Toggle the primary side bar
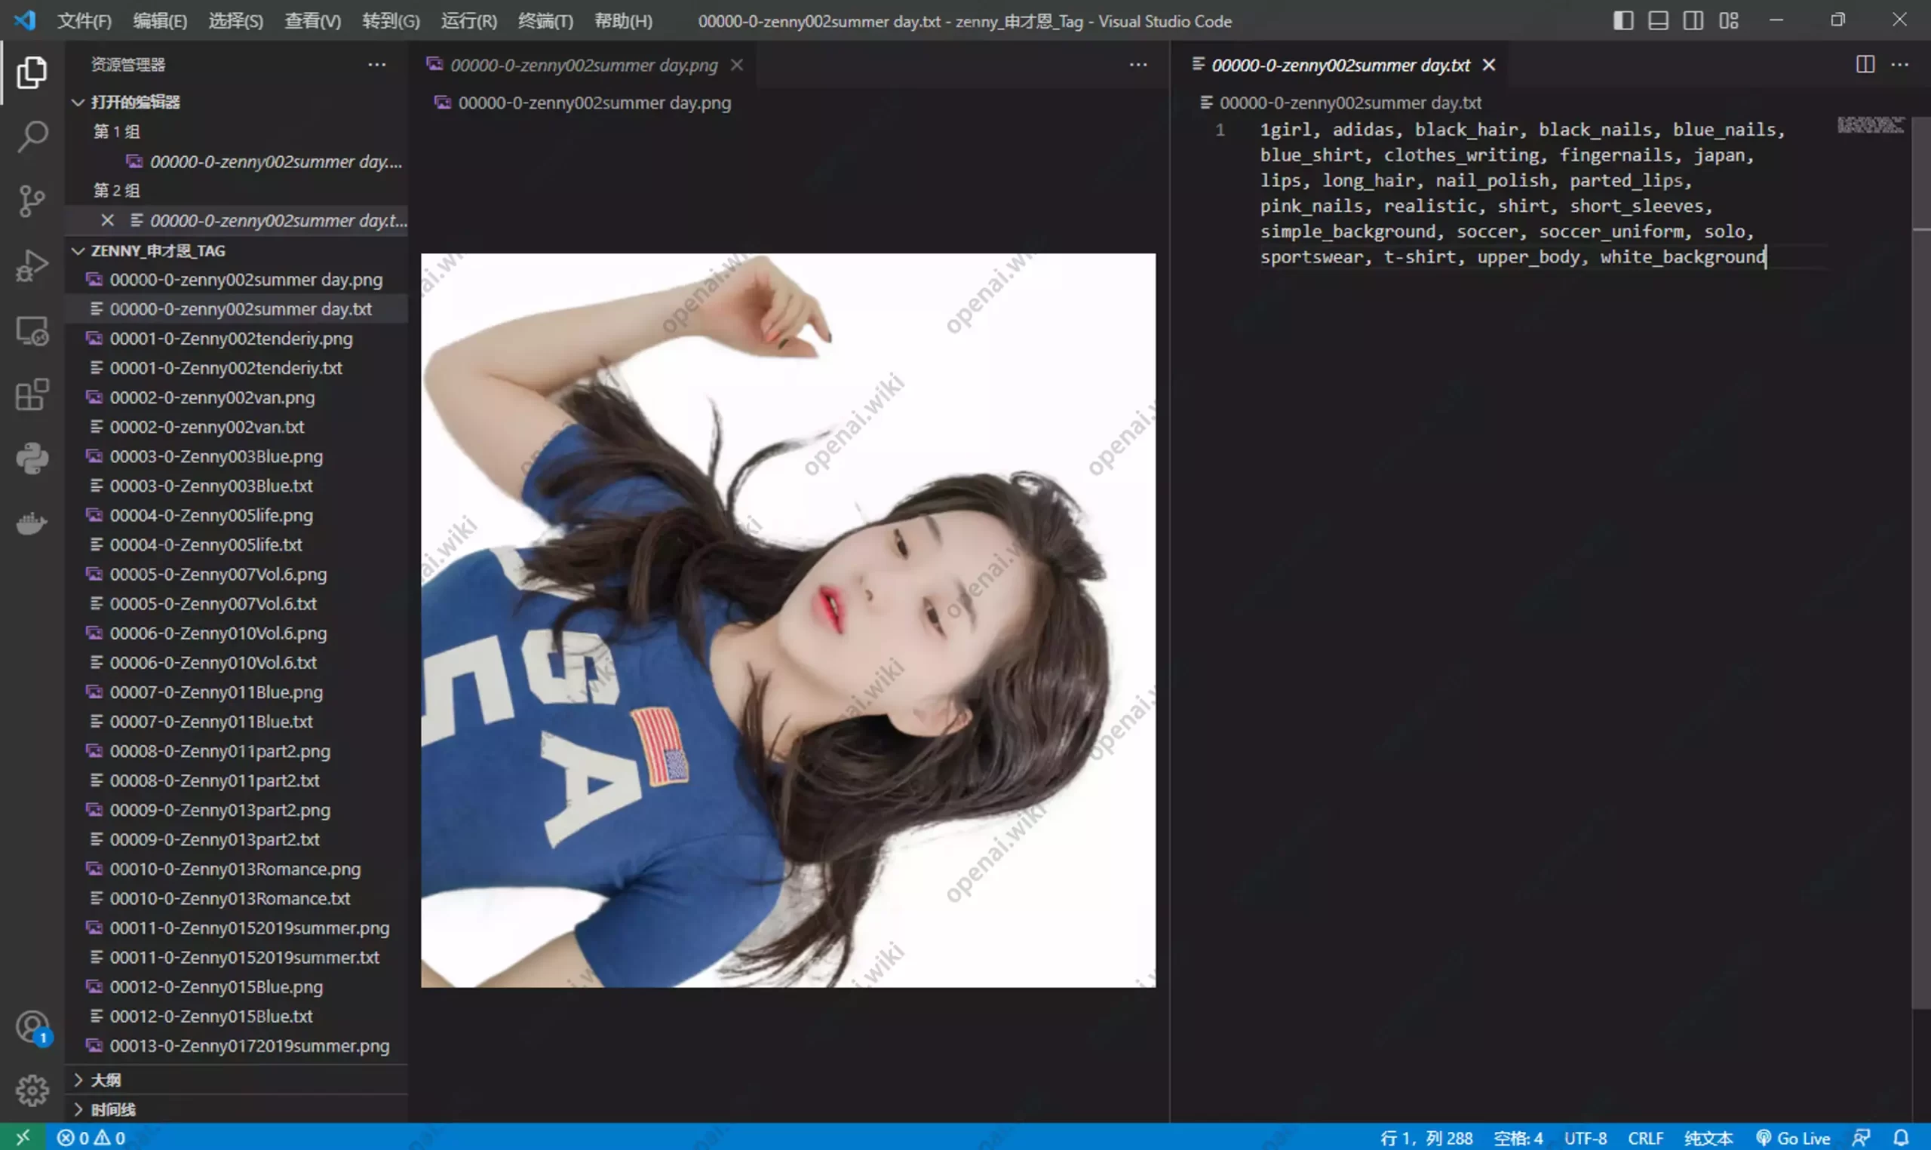Viewport: 1931px width, 1150px height. point(1623,20)
